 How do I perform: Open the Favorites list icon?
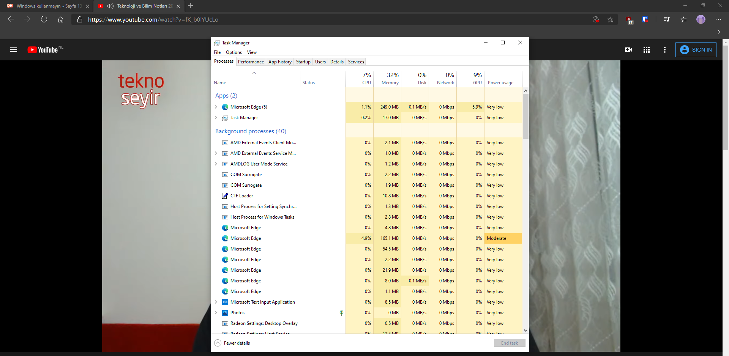[x=683, y=19]
